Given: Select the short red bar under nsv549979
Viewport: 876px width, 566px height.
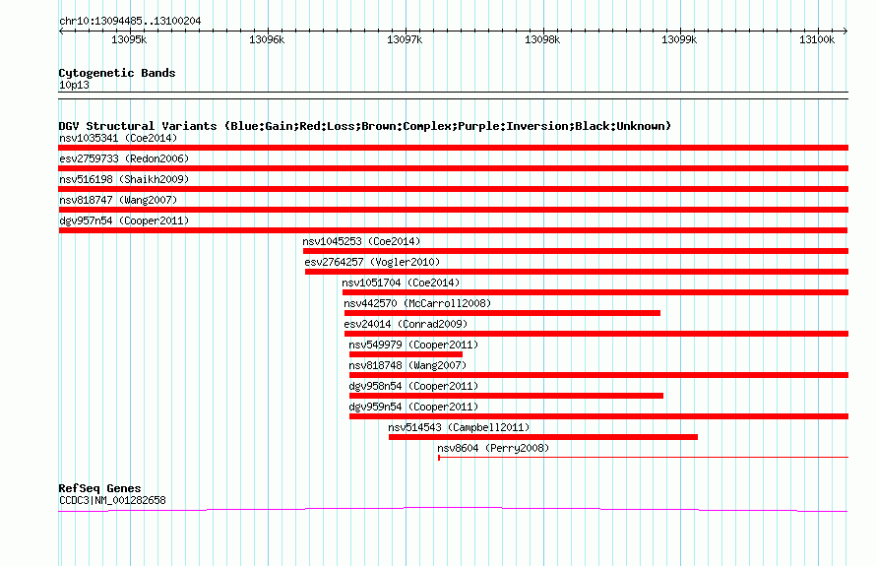Looking at the screenshot, I should point(406,354).
